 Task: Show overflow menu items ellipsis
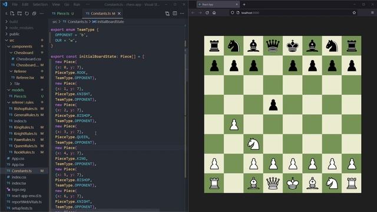pyautogui.click(x=87, y=4)
